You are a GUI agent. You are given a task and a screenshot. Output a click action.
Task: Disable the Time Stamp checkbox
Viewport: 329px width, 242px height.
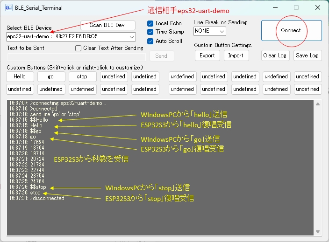[150, 32]
